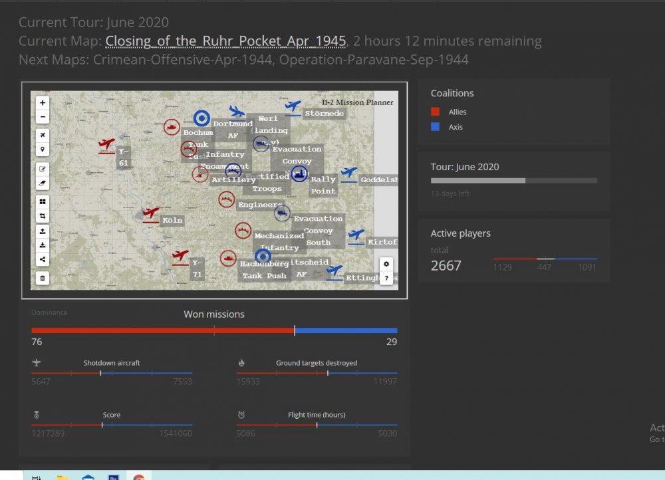Click the blue Axis coalition swatch
The width and height of the screenshot is (665, 480).
(435, 127)
